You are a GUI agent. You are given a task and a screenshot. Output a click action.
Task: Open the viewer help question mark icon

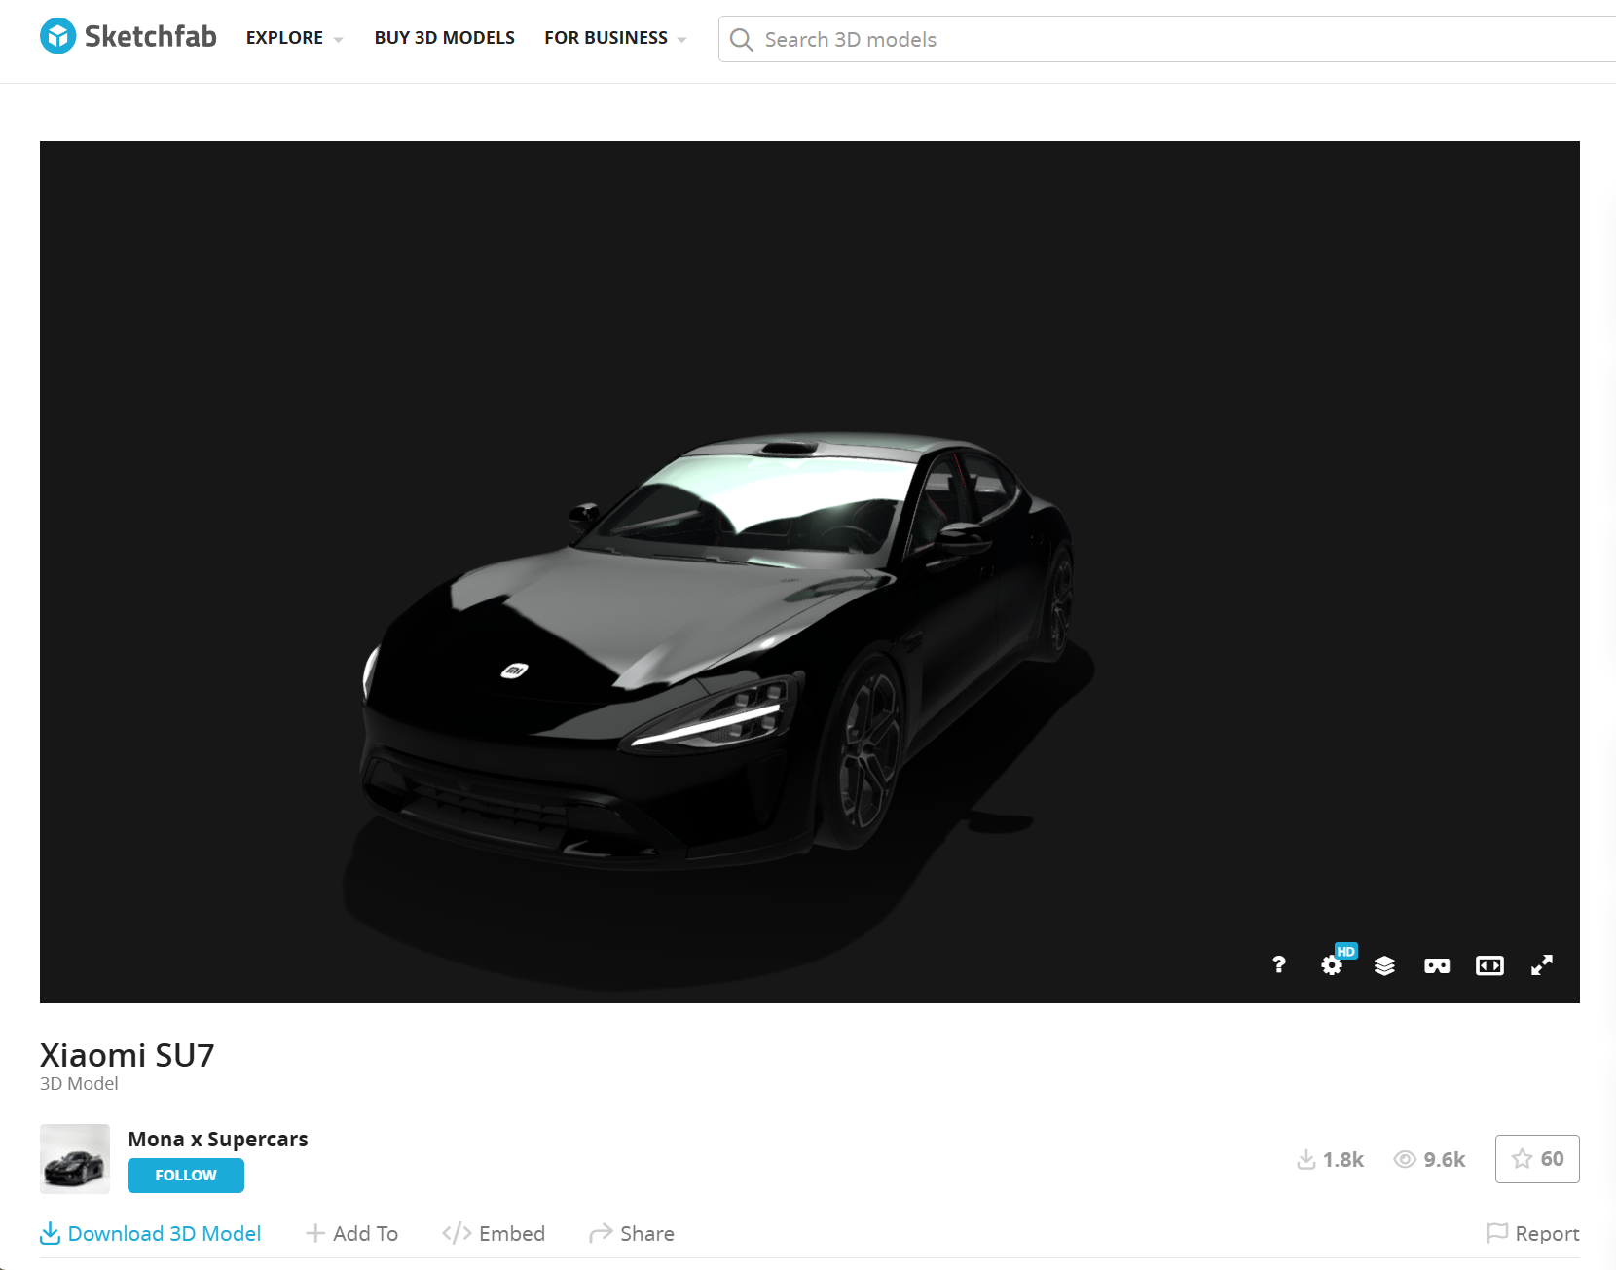point(1278,964)
